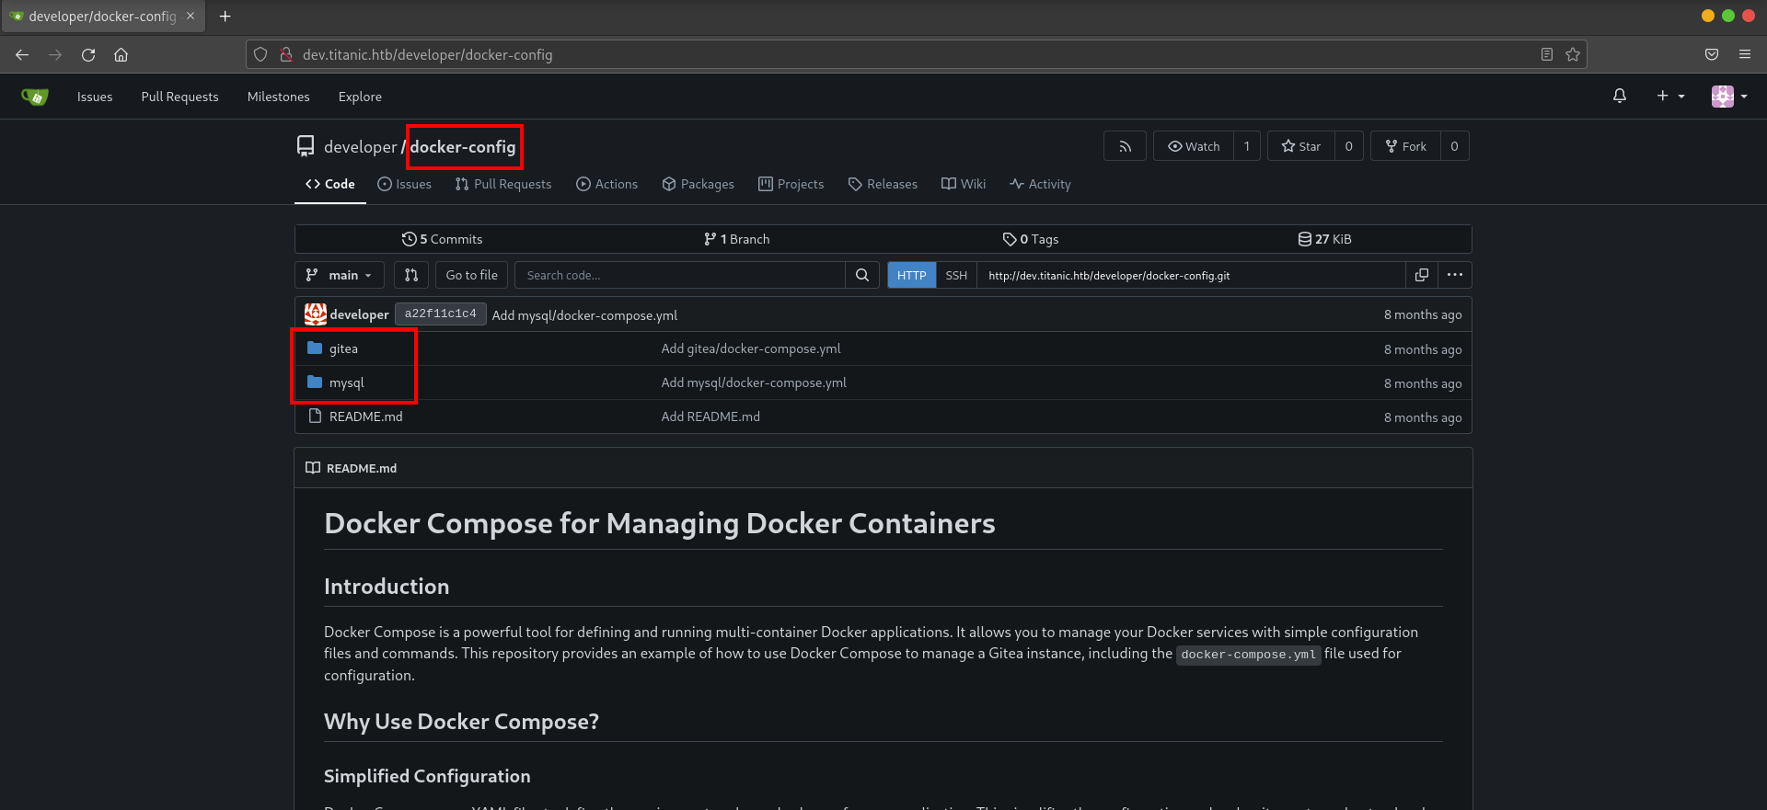Open the README.md file
The image size is (1767, 810).
click(366, 416)
